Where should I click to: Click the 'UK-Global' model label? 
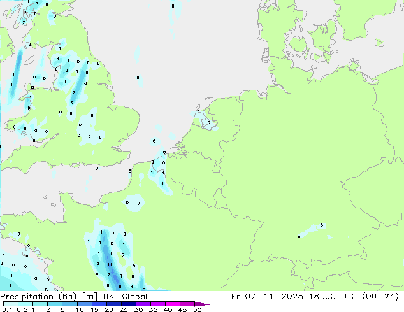tap(125, 297)
